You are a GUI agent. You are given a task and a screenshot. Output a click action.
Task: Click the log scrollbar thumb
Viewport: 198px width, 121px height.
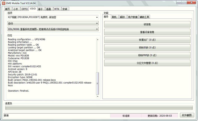pos(97,83)
